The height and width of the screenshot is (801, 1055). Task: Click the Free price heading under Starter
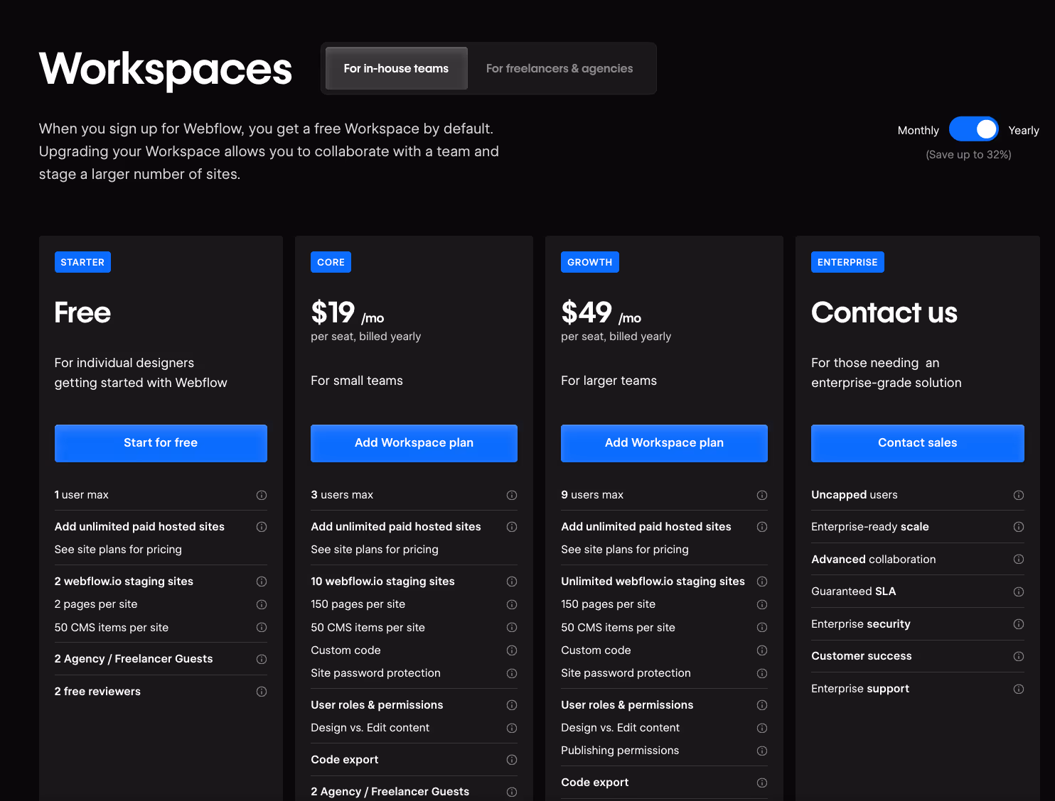(x=82, y=312)
